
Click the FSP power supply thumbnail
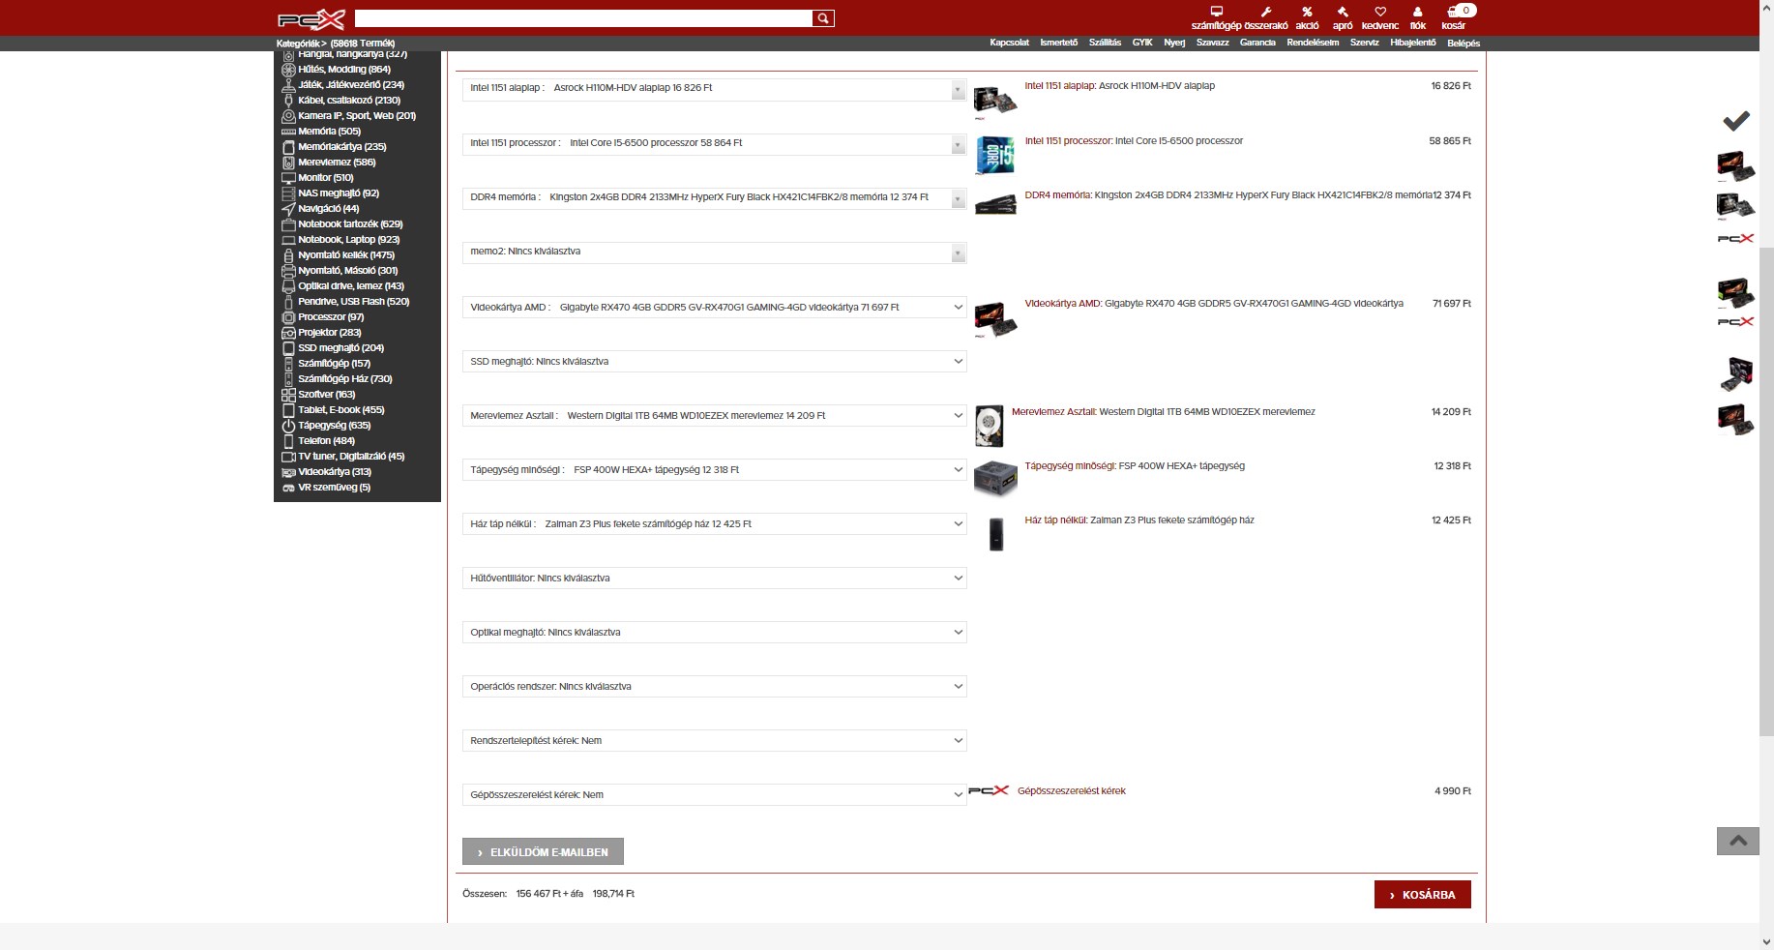pos(995,479)
